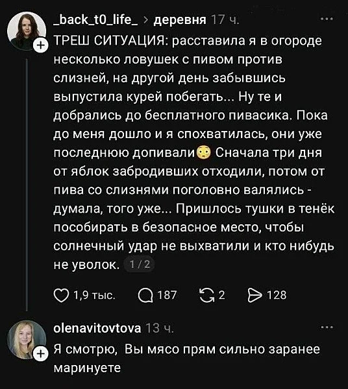348x389 pixels.
Task: View the 1,9 тыс. likes count
Action: click(x=94, y=296)
